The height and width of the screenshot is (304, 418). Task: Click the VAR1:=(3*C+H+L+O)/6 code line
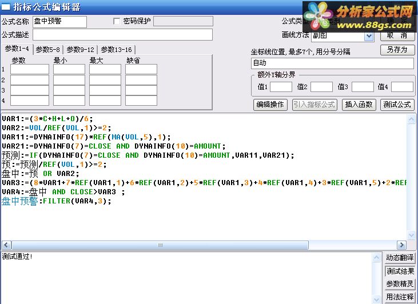pyautogui.click(x=47, y=119)
